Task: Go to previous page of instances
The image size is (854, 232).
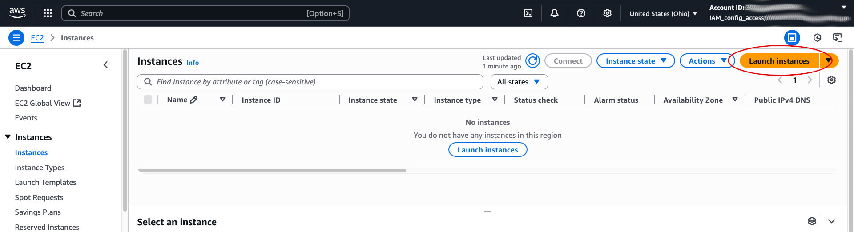Action: (780, 80)
